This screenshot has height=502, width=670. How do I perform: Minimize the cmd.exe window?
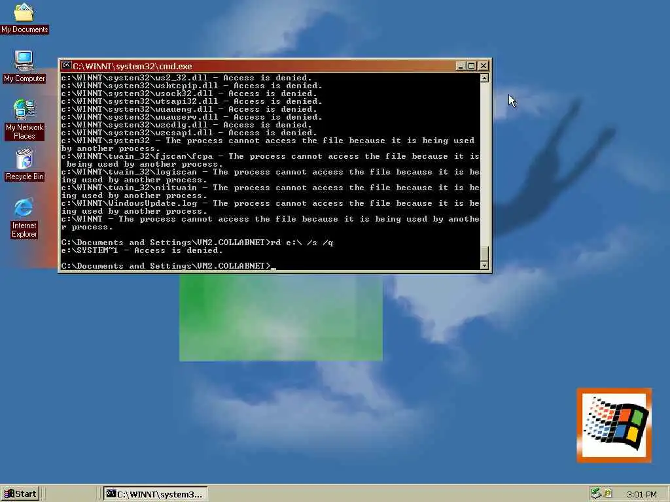460,66
